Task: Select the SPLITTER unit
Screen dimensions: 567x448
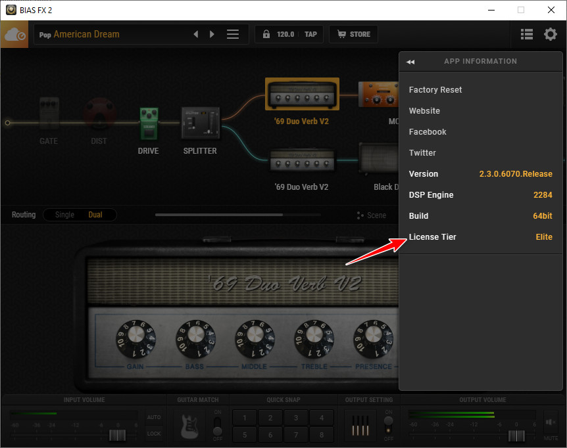Action: (201, 123)
